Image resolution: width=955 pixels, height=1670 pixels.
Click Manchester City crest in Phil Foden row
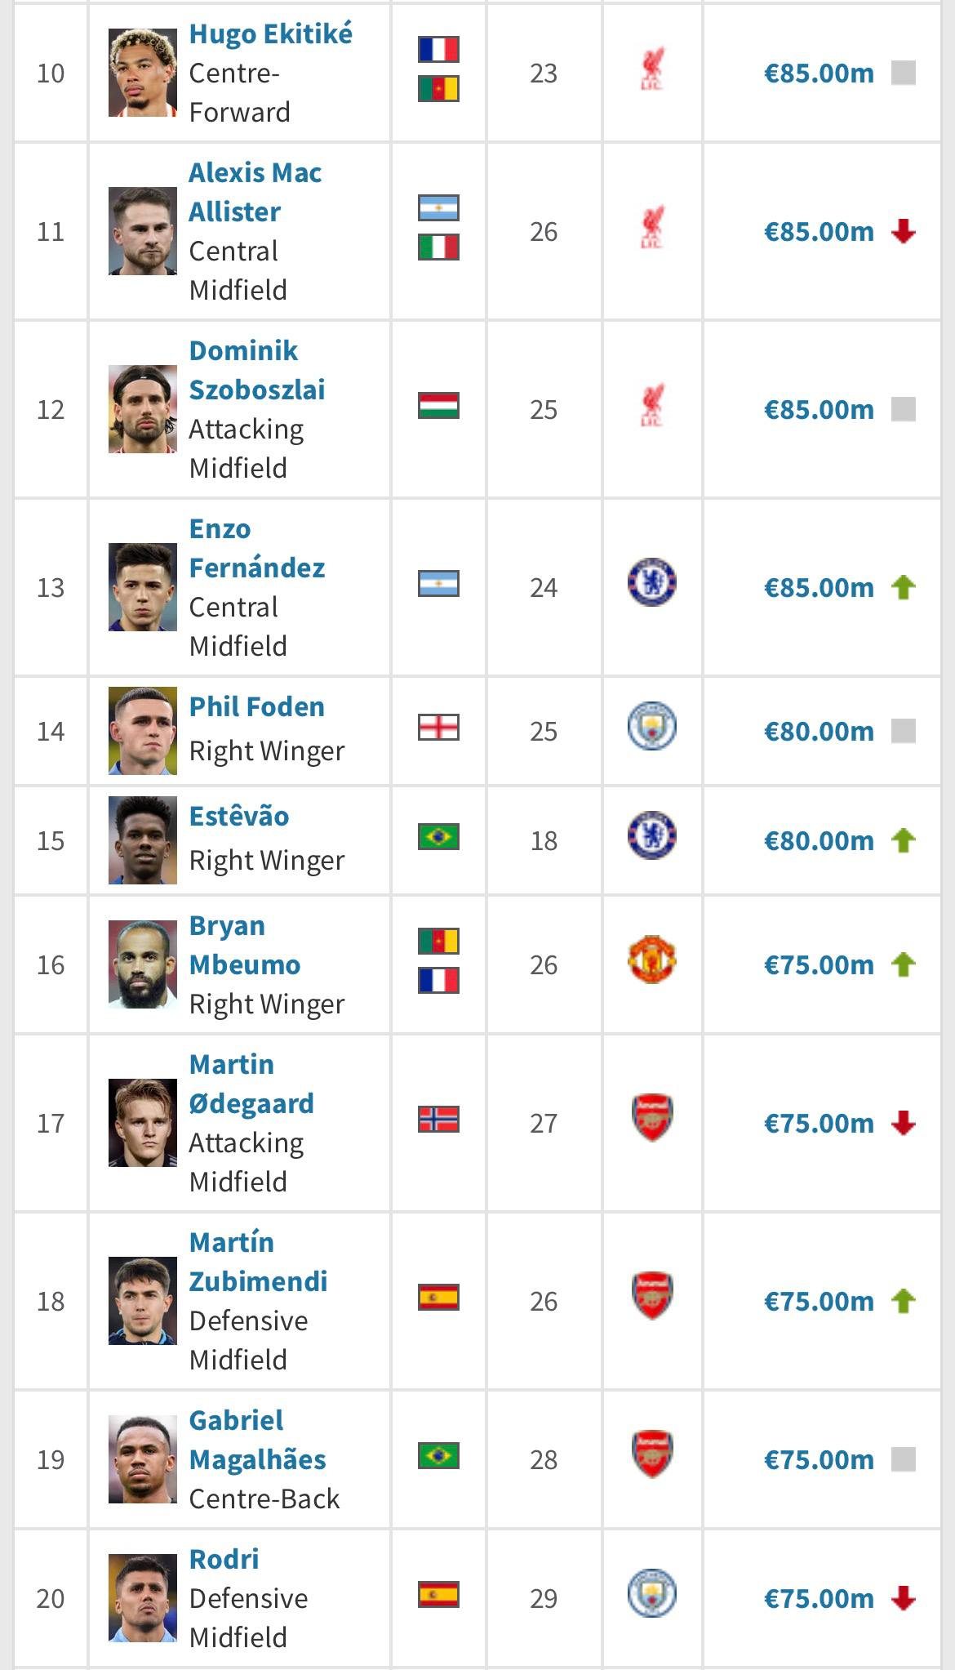tap(651, 726)
